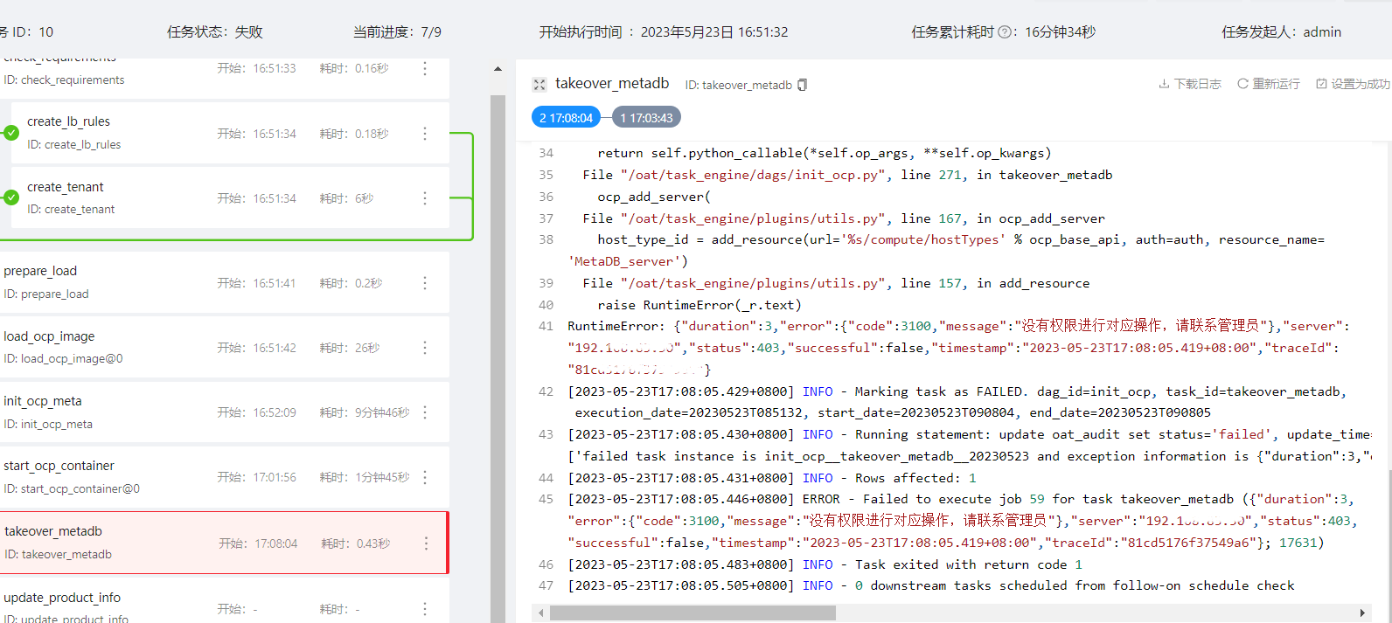The height and width of the screenshot is (623, 1392).
Task: Open three-dot menu for check_requirements task
Action: pyautogui.click(x=425, y=68)
